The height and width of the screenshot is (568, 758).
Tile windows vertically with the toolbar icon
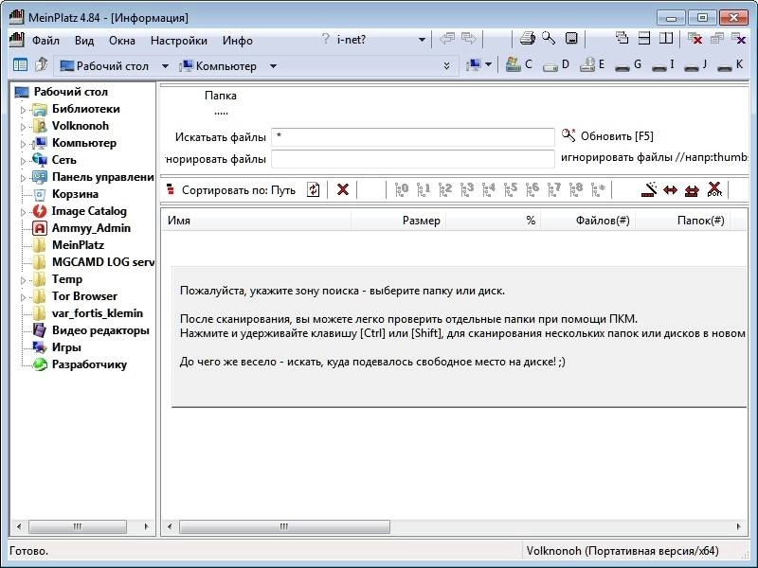click(x=666, y=38)
